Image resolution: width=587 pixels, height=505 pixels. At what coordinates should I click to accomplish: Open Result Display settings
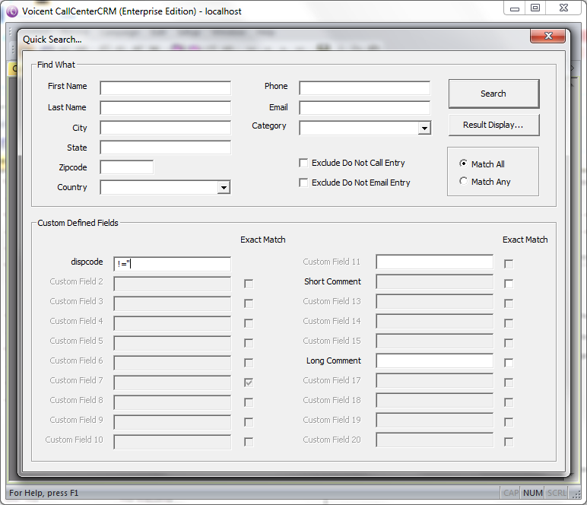493,125
